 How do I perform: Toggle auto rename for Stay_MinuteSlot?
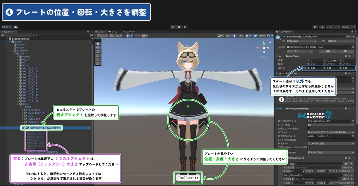click(x=339, y=179)
